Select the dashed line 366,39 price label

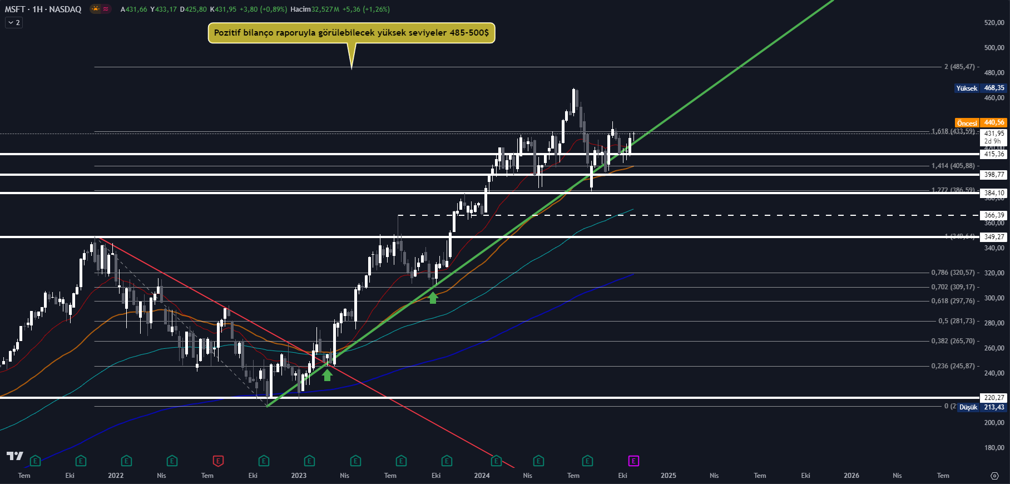click(993, 215)
